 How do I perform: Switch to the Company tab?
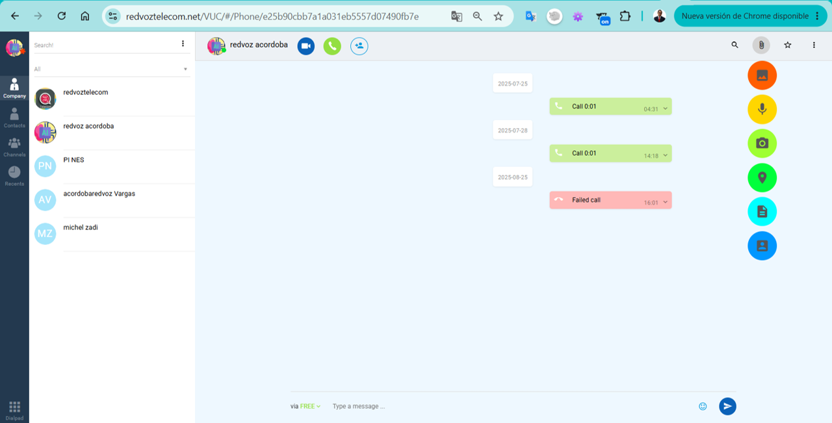(14, 88)
